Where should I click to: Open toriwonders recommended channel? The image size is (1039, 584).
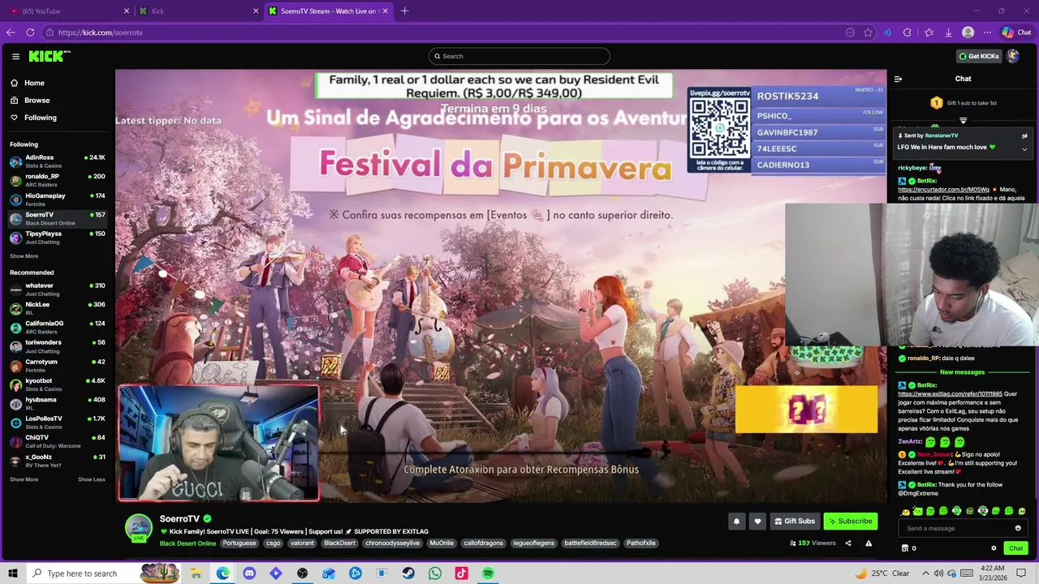[x=57, y=346]
